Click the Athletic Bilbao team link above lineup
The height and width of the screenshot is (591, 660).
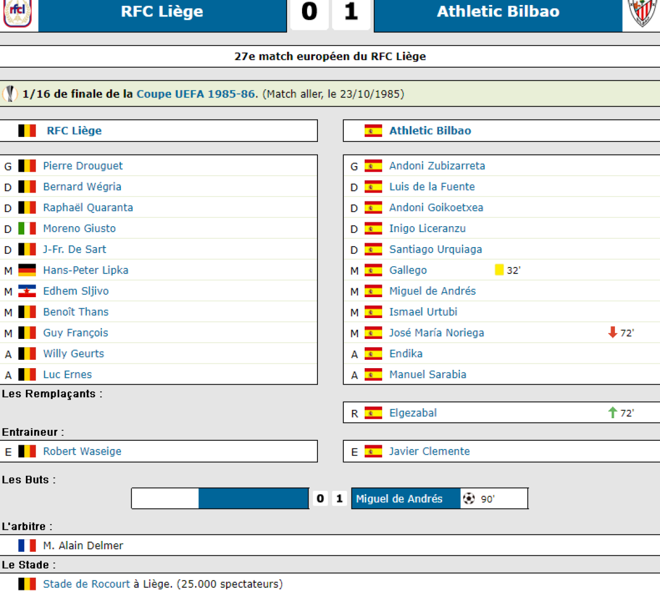tap(430, 130)
